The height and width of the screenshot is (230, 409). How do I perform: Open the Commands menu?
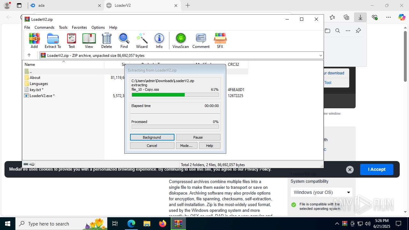point(44,27)
